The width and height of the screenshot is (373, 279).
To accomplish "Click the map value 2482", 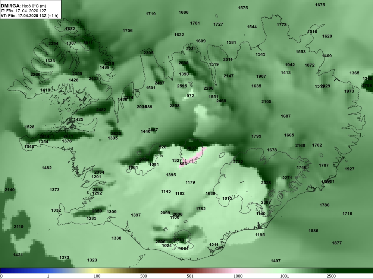I will 101,110.
